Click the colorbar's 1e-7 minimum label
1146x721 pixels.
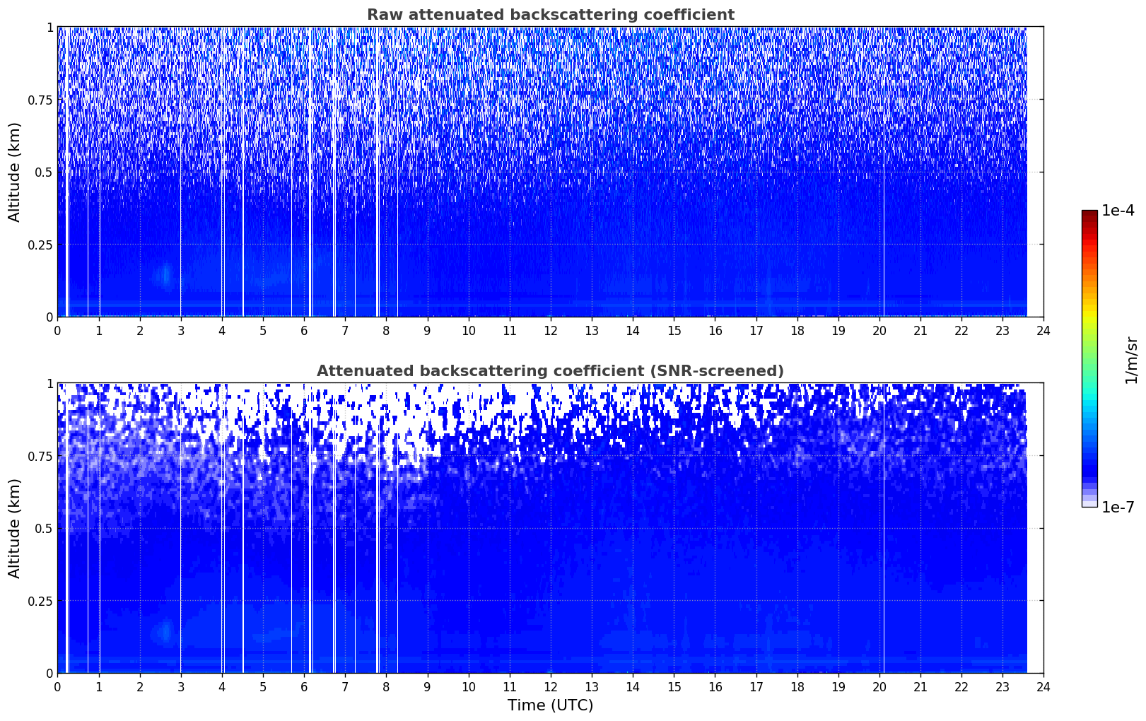click(x=1117, y=508)
